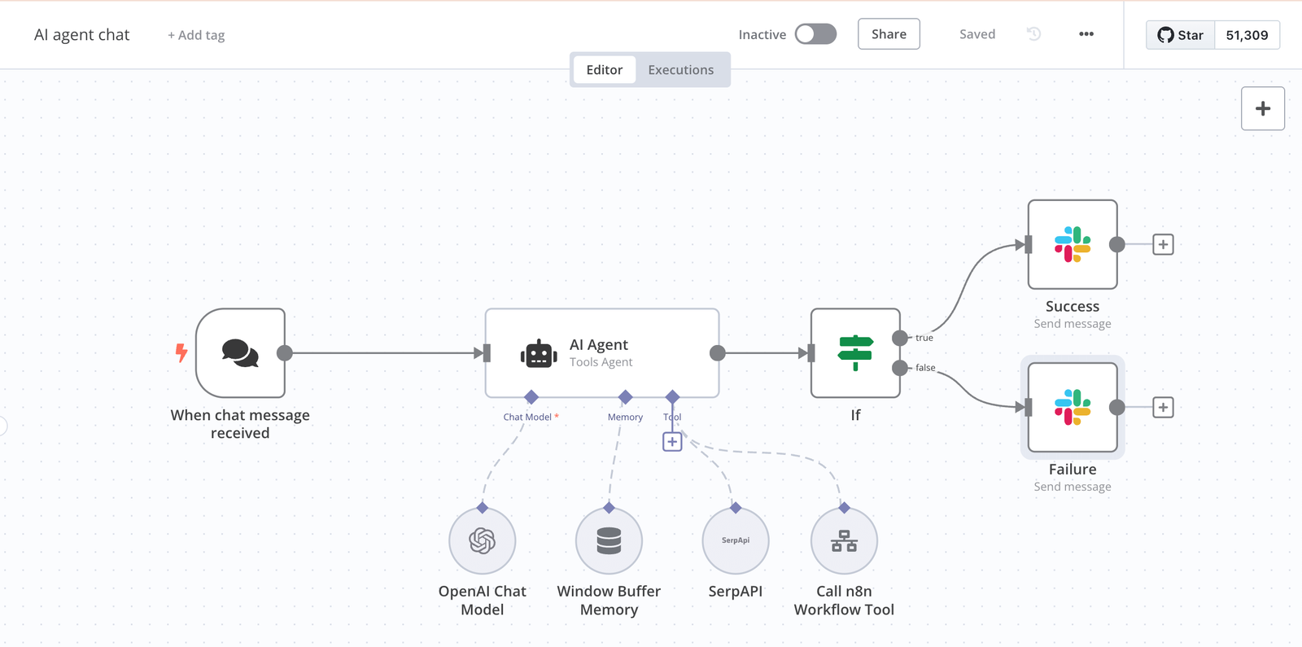This screenshot has height=647, width=1302.
Task: Click the workflow name AI agent chat
Action: pos(82,35)
